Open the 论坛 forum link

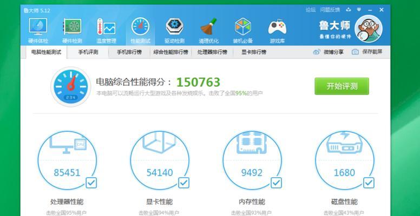pyautogui.click(x=311, y=10)
